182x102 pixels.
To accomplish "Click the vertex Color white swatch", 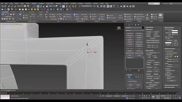I will point(175,31).
